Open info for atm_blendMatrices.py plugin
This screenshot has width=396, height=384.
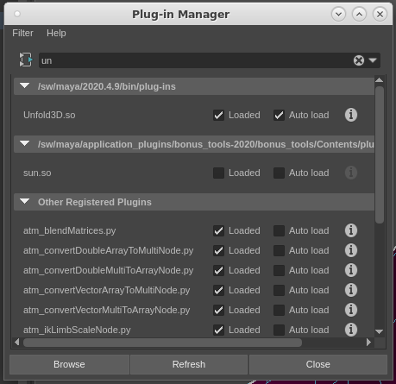click(x=351, y=230)
